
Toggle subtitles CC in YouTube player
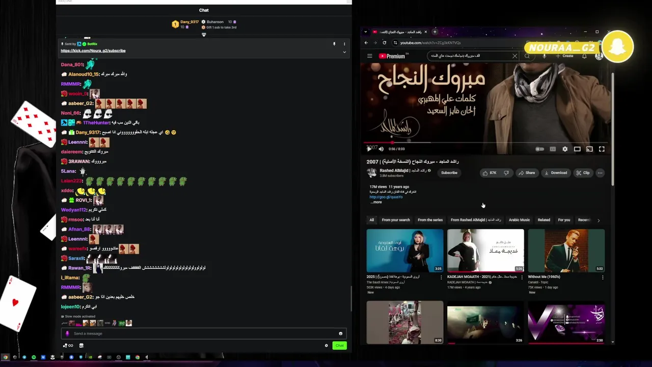[553, 149]
